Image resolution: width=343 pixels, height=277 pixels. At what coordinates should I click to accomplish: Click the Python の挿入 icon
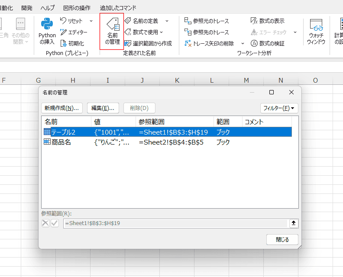pyautogui.click(x=47, y=23)
